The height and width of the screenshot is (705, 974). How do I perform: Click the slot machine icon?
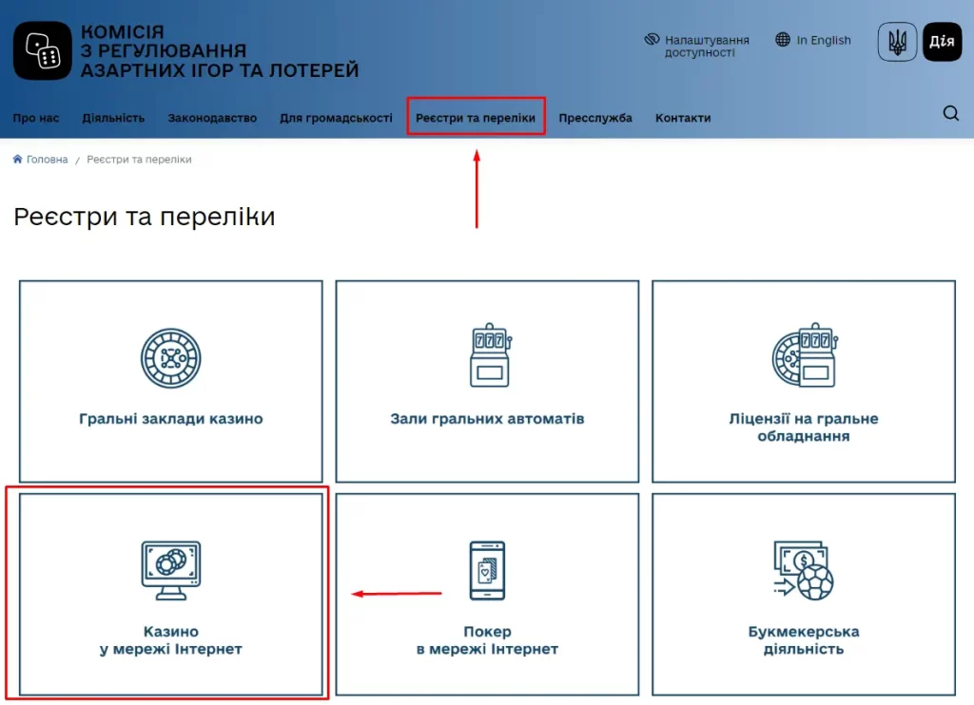click(489, 358)
